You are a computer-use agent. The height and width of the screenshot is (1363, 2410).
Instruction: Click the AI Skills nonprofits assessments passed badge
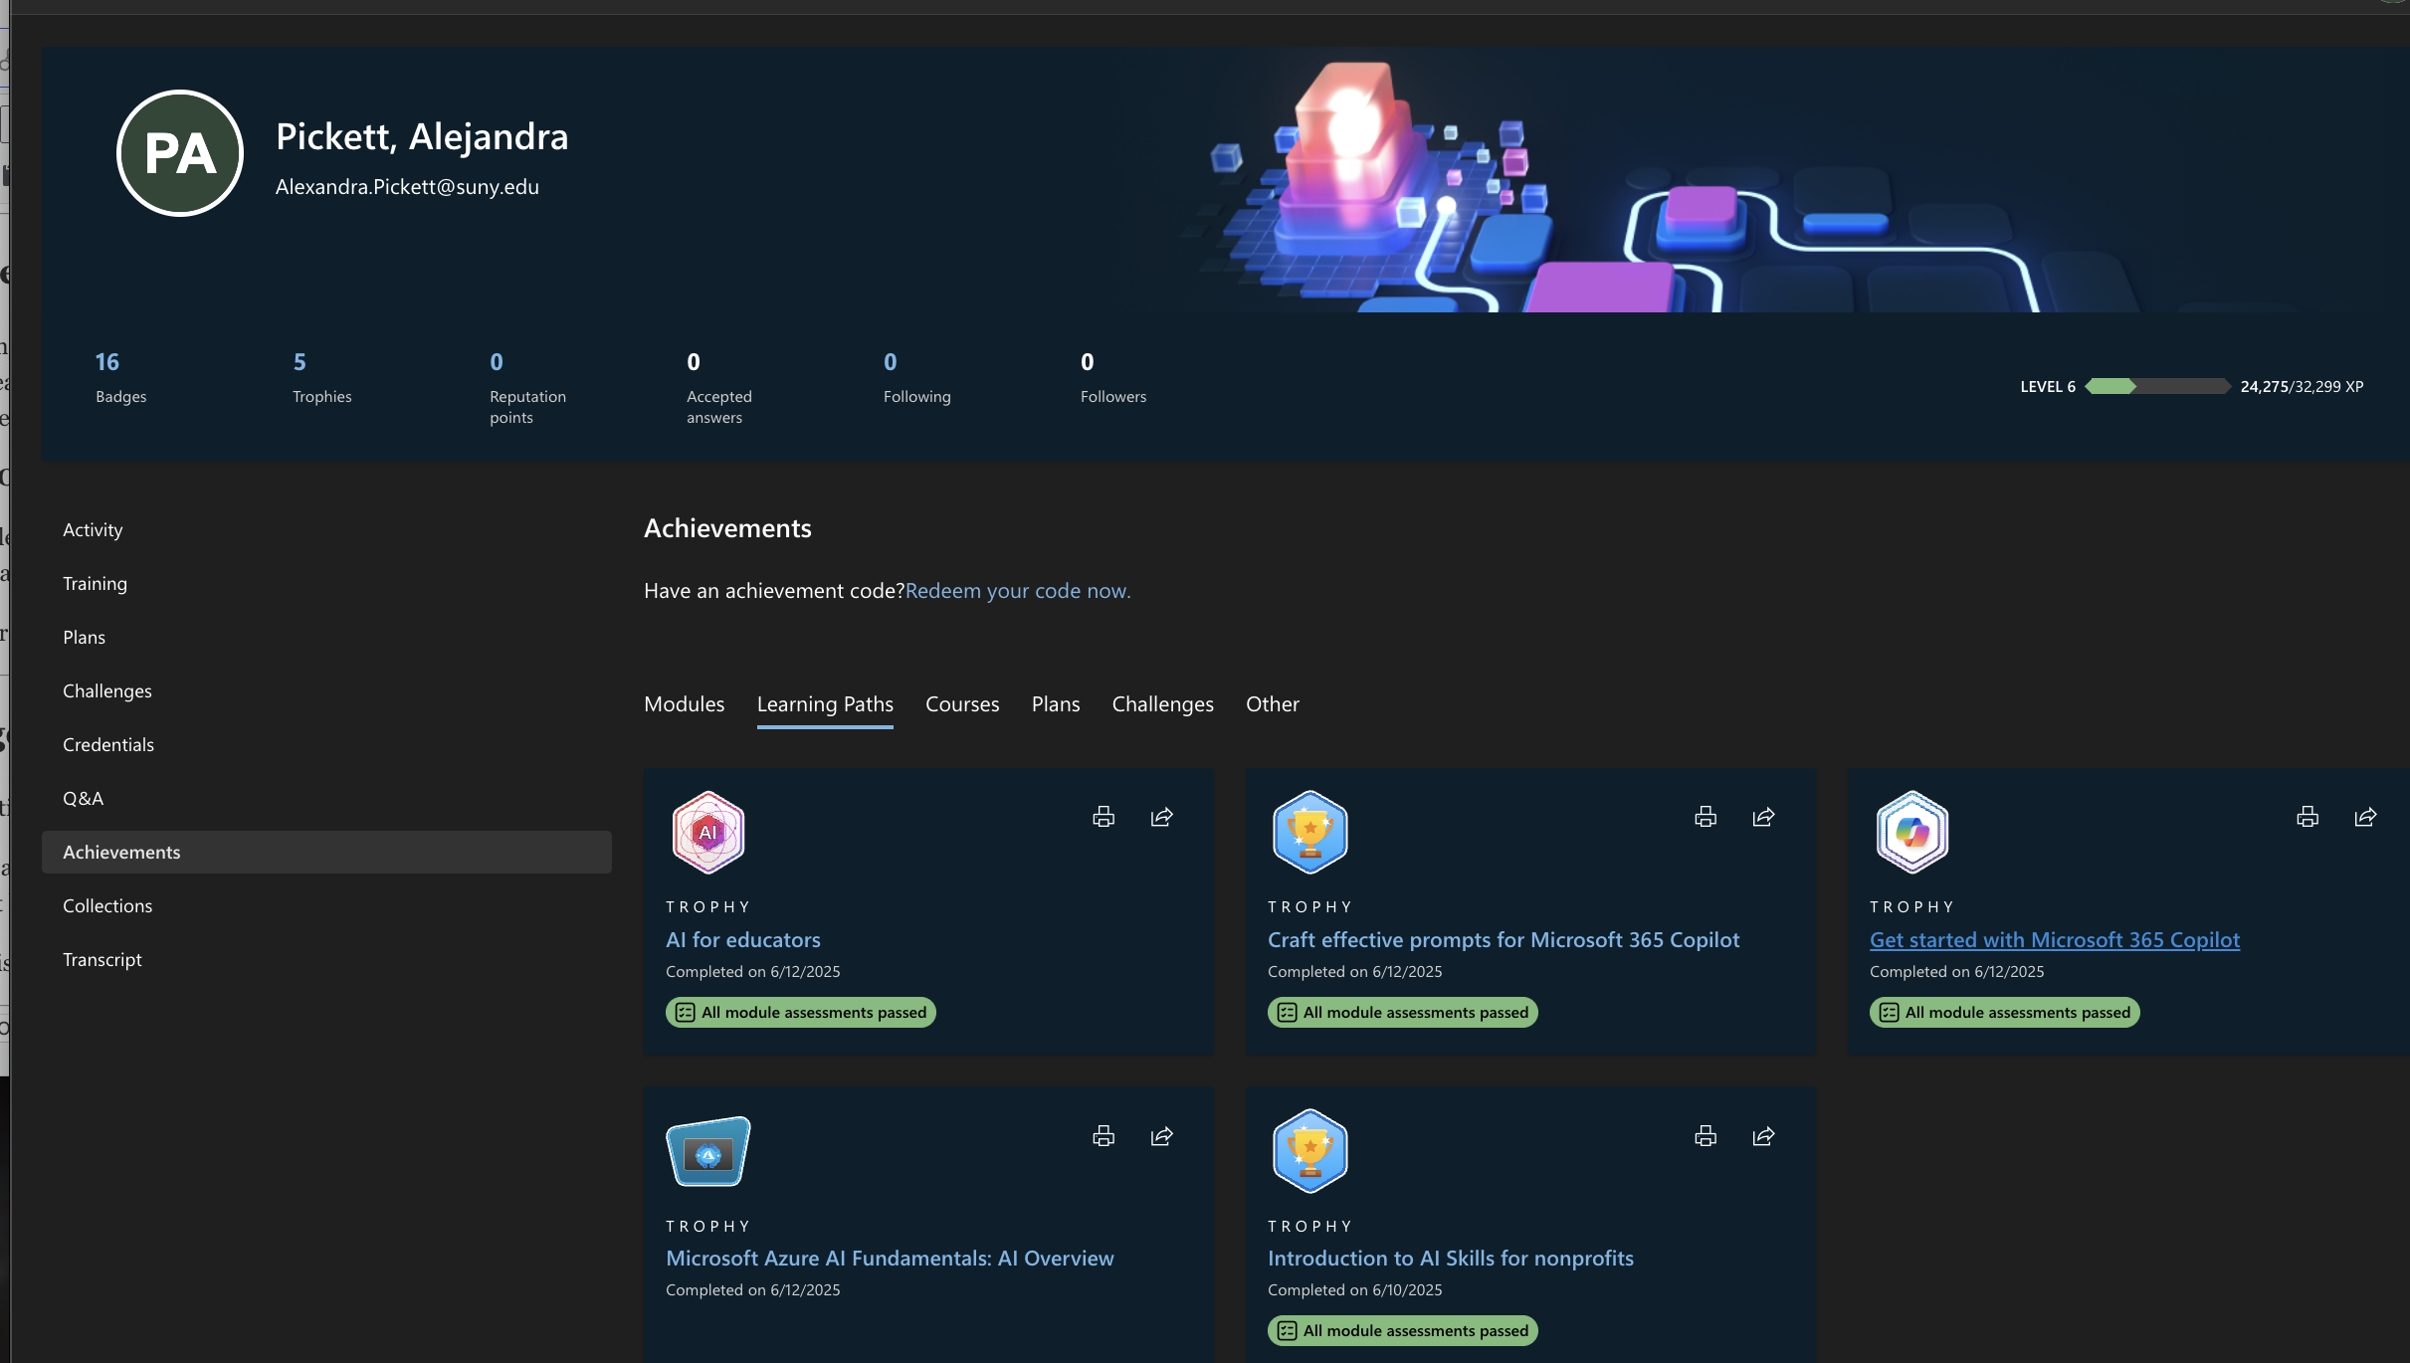1403,1331
